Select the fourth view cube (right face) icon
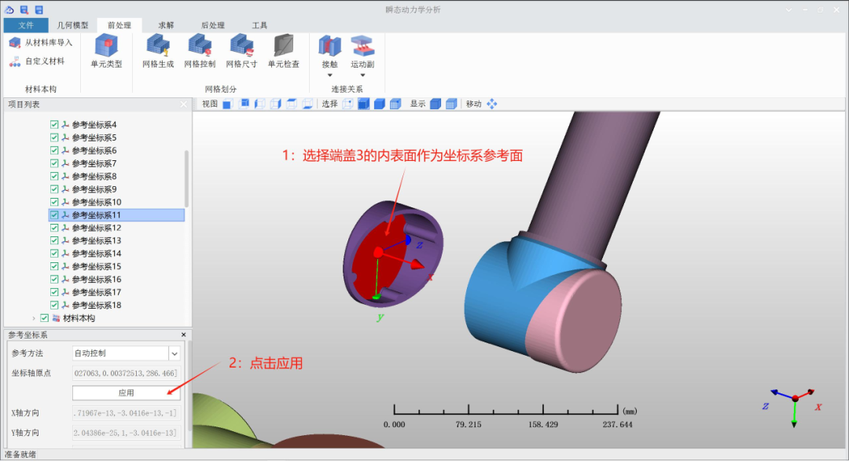Screen dimensions: 849x461 pos(276,104)
